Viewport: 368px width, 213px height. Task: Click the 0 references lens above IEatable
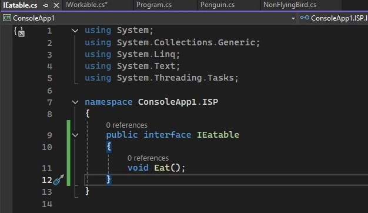[x=127, y=125]
